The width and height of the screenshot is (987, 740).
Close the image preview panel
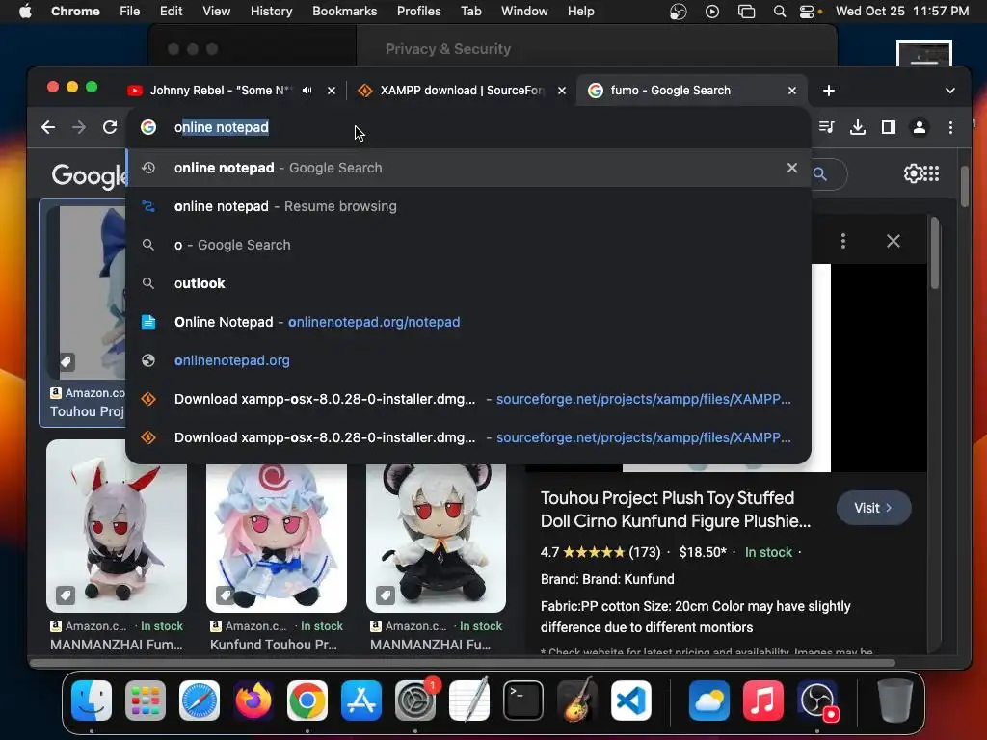click(x=893, y=241)
